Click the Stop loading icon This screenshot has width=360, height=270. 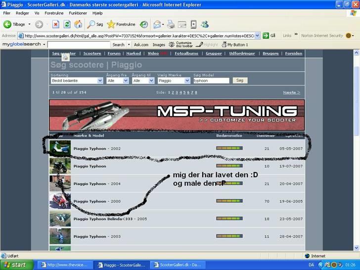point(55,24)
